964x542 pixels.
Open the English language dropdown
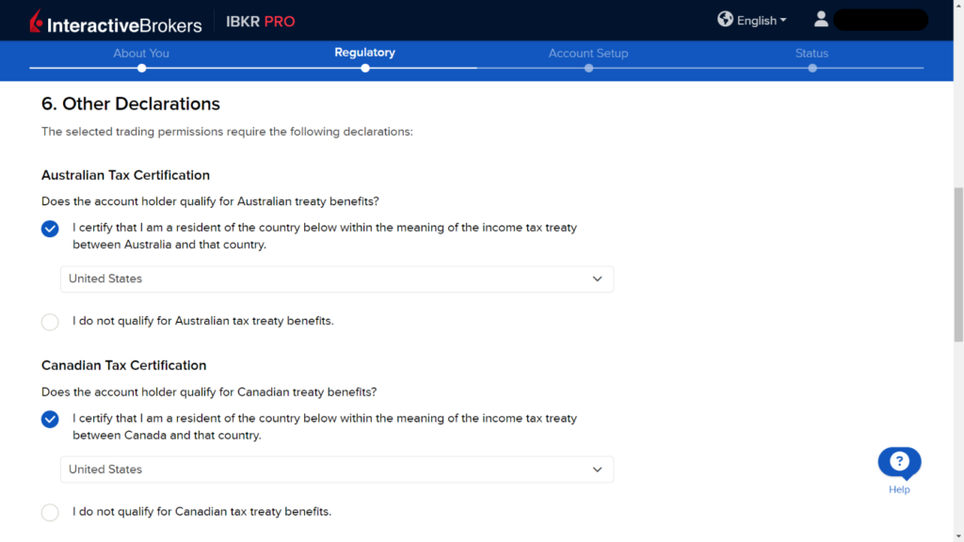[762, 21]
